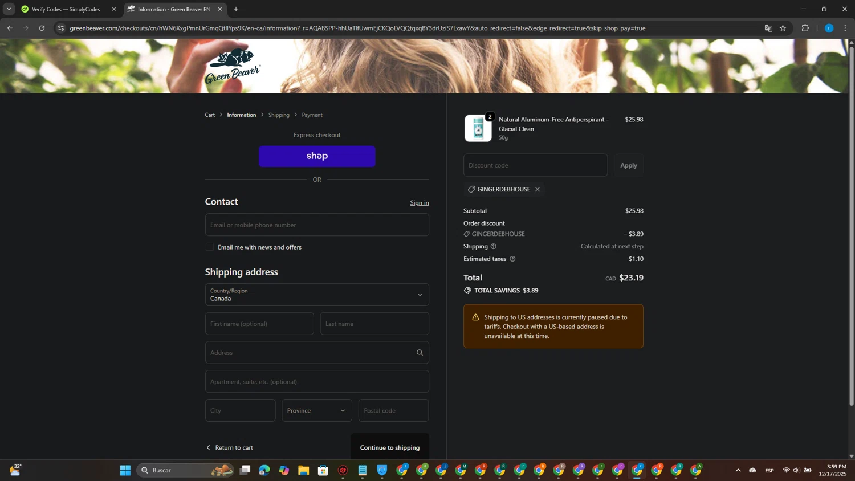
Task: Click Continue to shipping
Action: (x=390, y=447)
